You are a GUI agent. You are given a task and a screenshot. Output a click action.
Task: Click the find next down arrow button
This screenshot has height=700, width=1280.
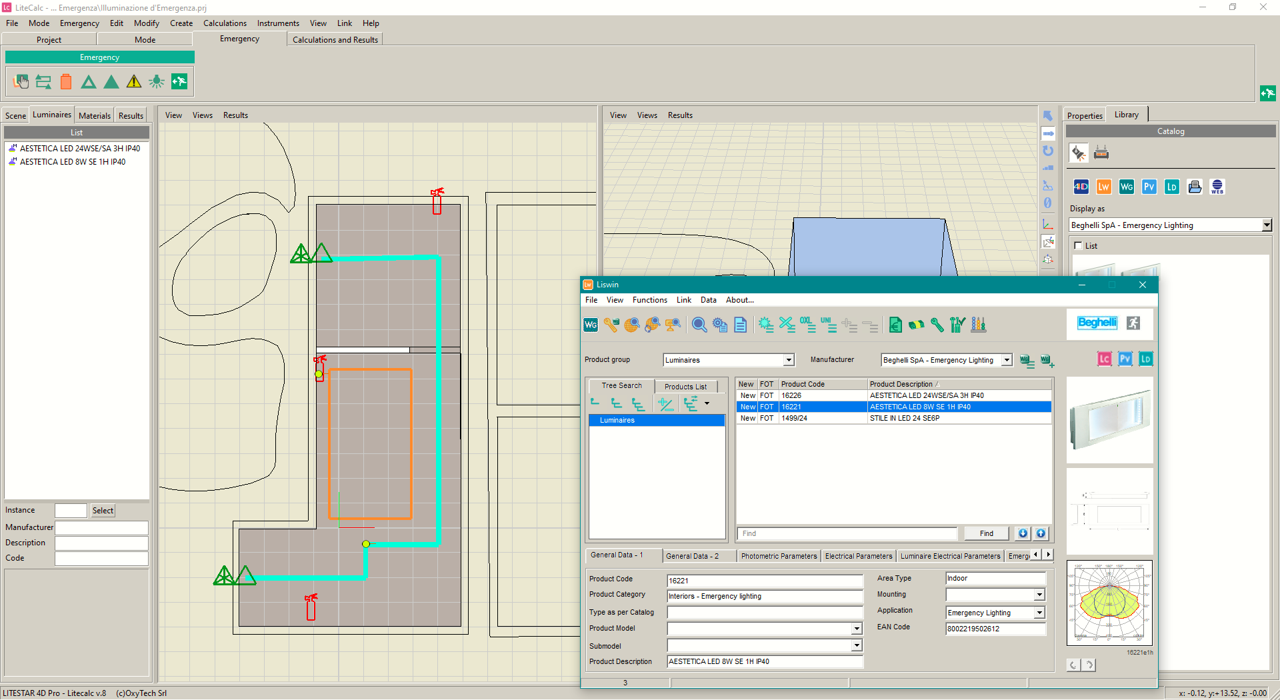[x=1023, y=533]
